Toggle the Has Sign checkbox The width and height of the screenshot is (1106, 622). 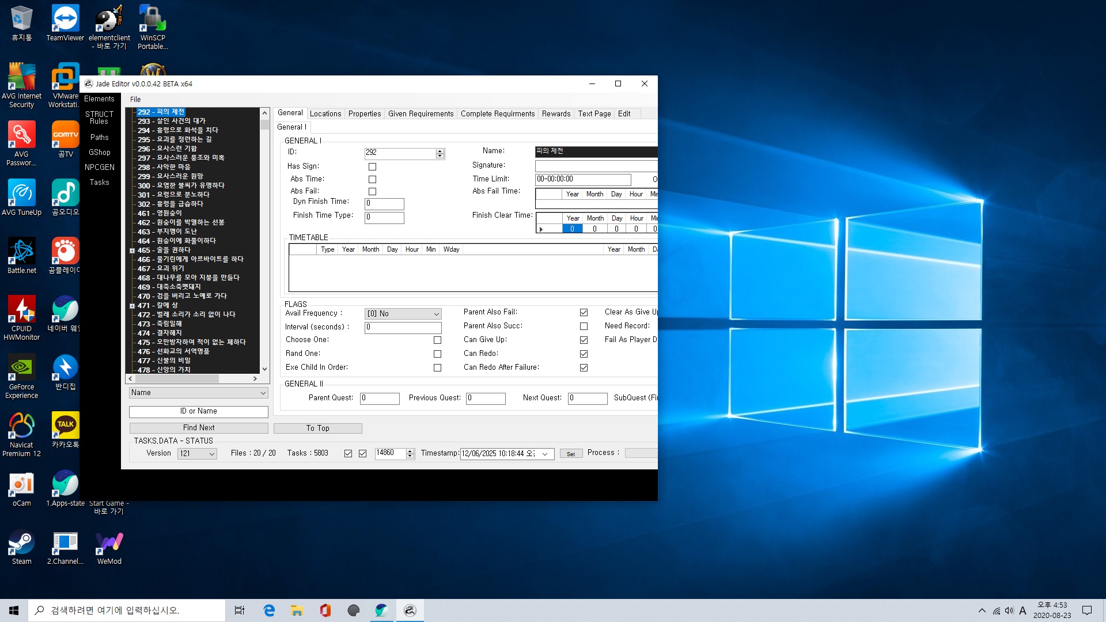tap(372, 167)
